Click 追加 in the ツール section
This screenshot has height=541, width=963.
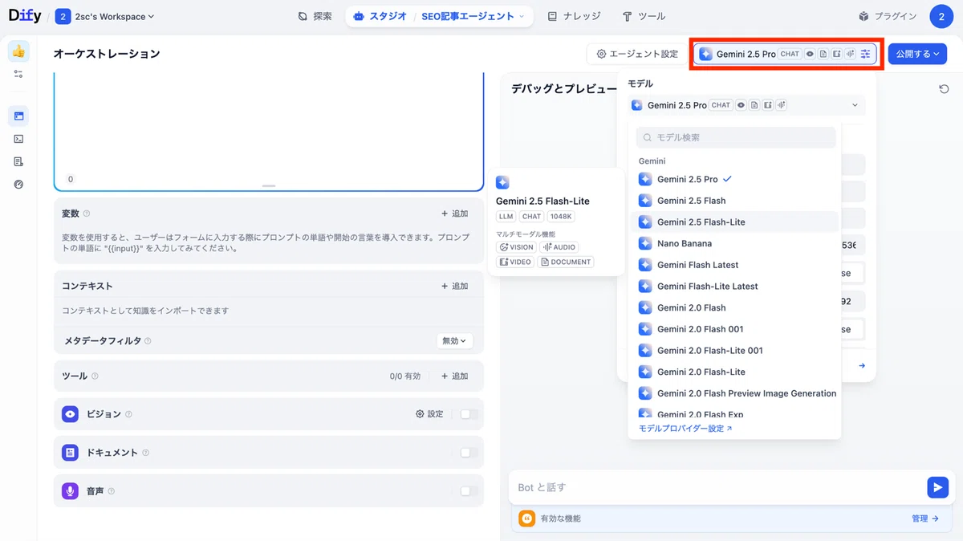pos(454,376)
